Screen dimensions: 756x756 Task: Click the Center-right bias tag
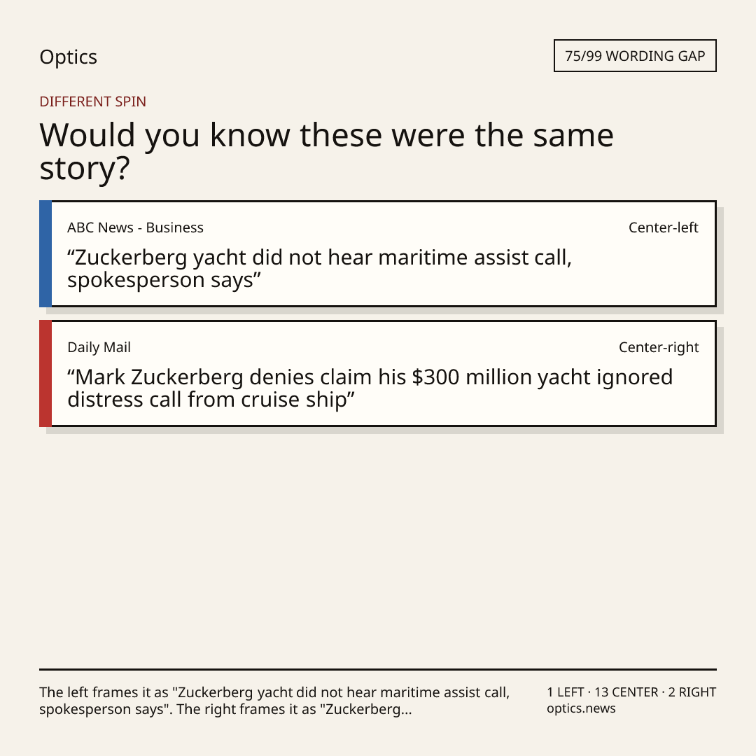[x=659, y=347]
